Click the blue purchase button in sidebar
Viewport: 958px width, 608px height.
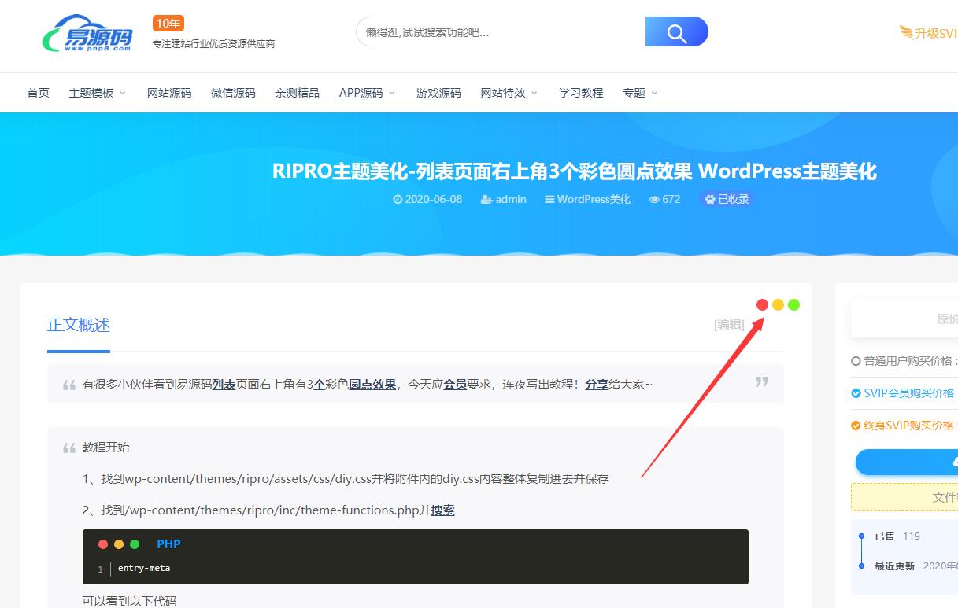click(x=907, y=462)
